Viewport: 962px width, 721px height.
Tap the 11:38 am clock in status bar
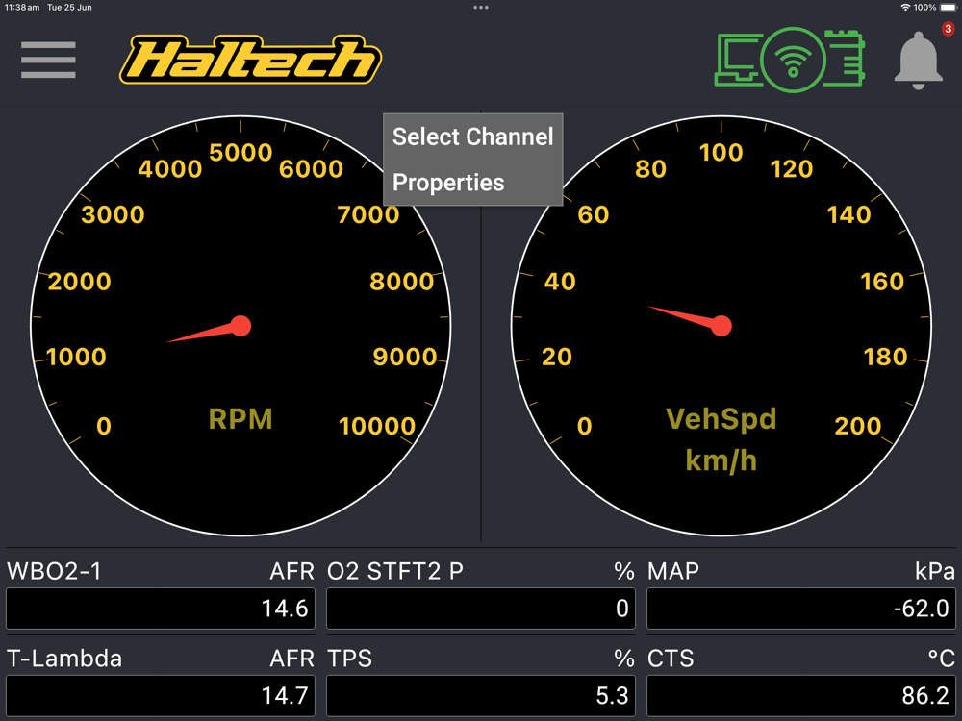(22, 8)
